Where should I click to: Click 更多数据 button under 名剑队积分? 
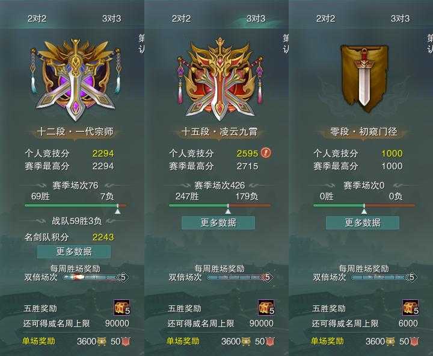click(74, 251)
